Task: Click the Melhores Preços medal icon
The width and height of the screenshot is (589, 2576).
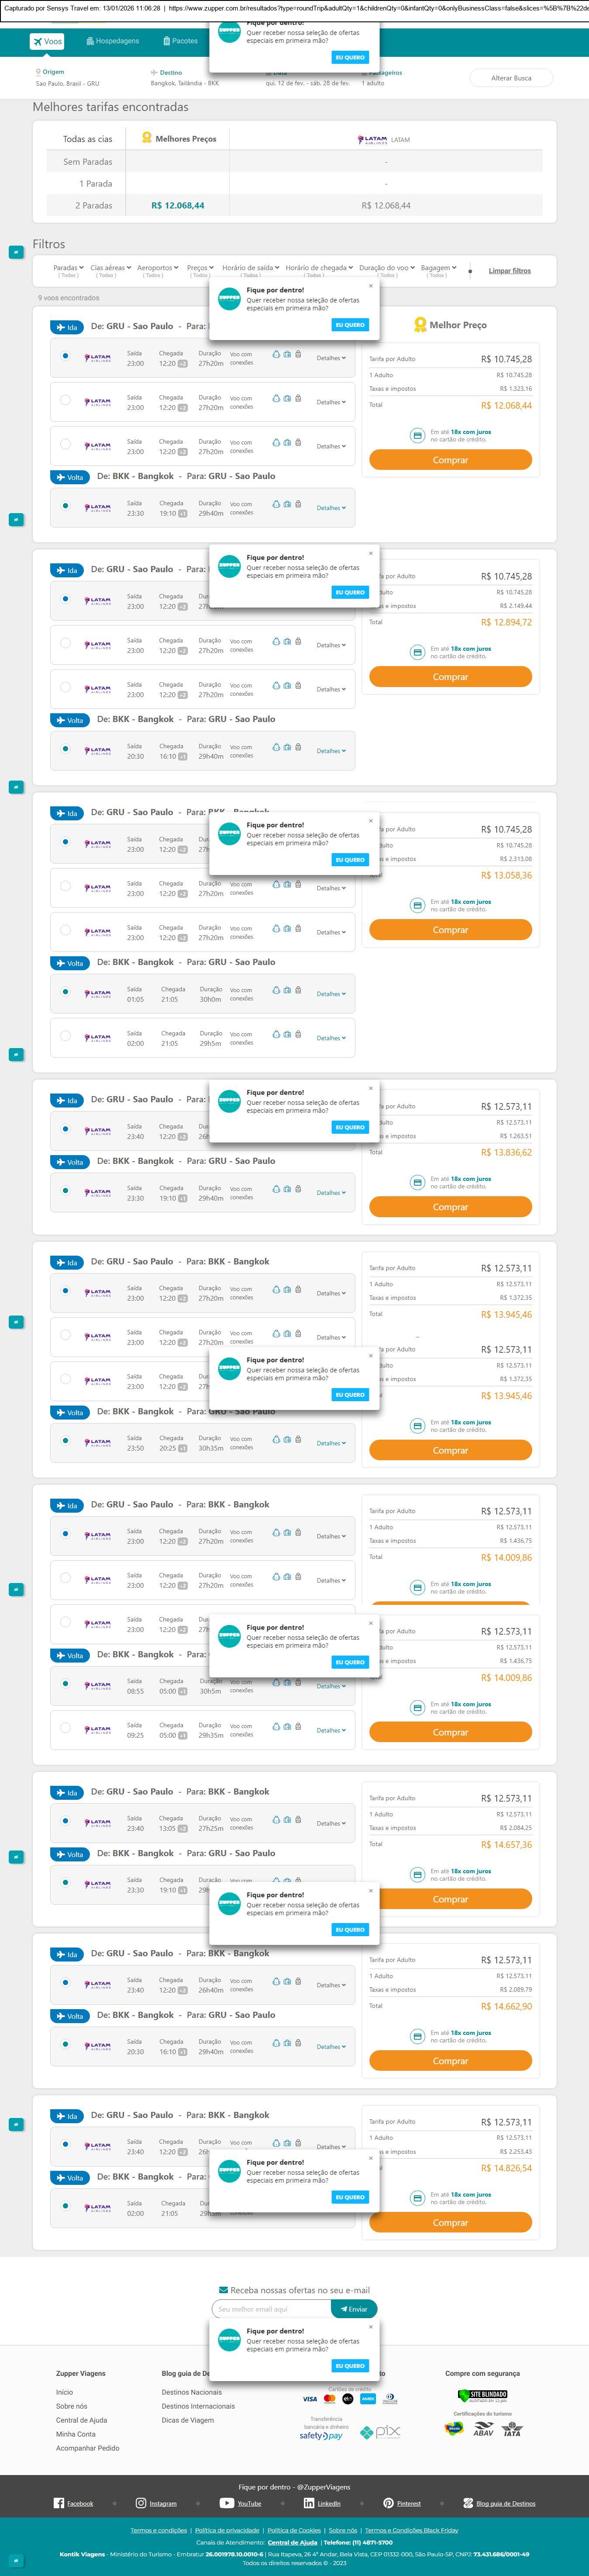Action: coord(147,138)
